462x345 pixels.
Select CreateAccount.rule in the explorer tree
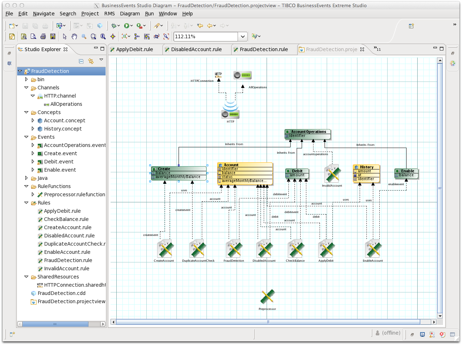[x=68, y=227]
